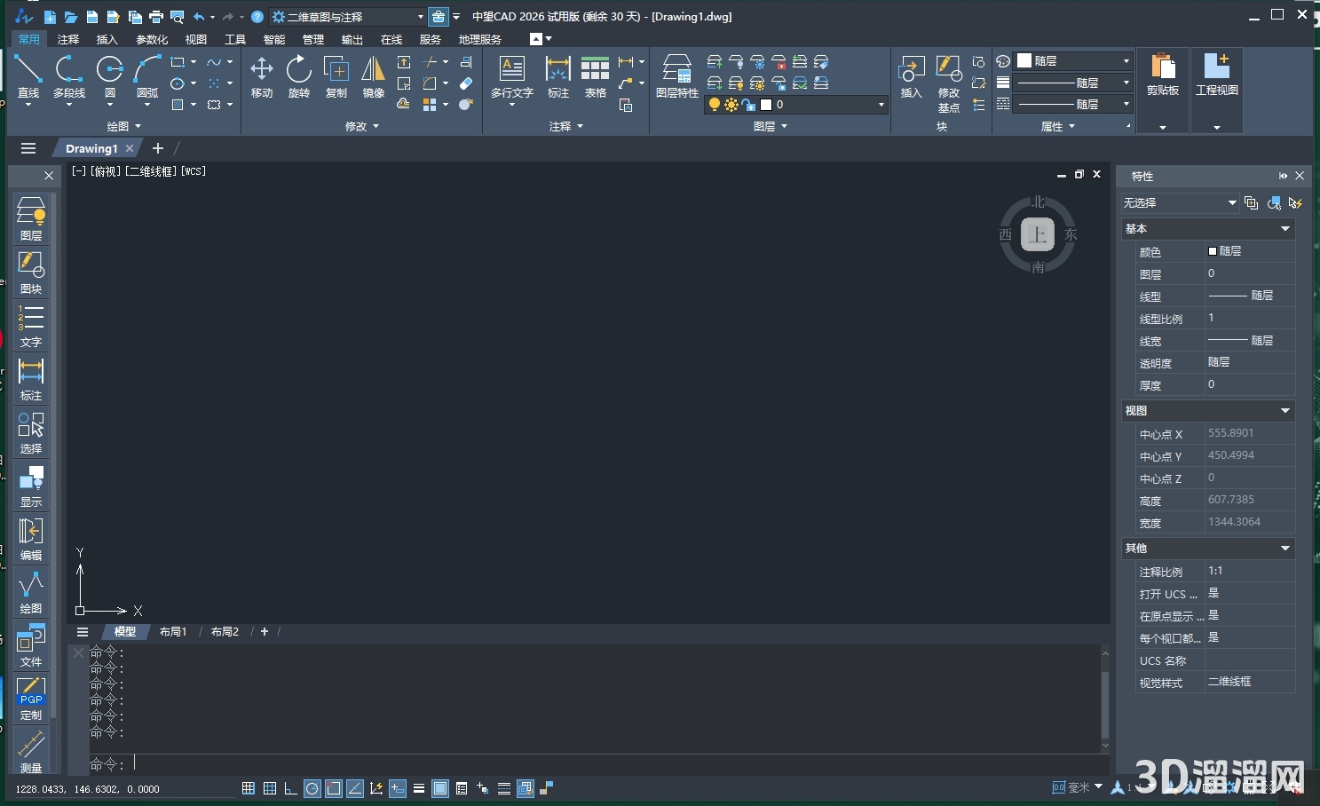Viewport: 1320px width, 806px height.
Task: Toggle dynamic input in status bar
Action: pos(398,788)
